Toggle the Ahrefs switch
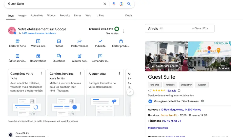243x137 pixels. [161, 28]
